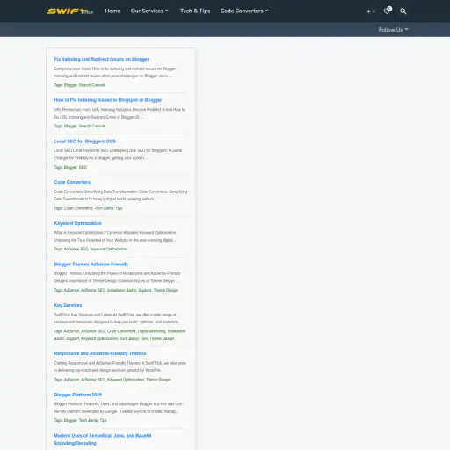
Task: Click SEO tag under Local SEO article
Action: tap(83, 167)
